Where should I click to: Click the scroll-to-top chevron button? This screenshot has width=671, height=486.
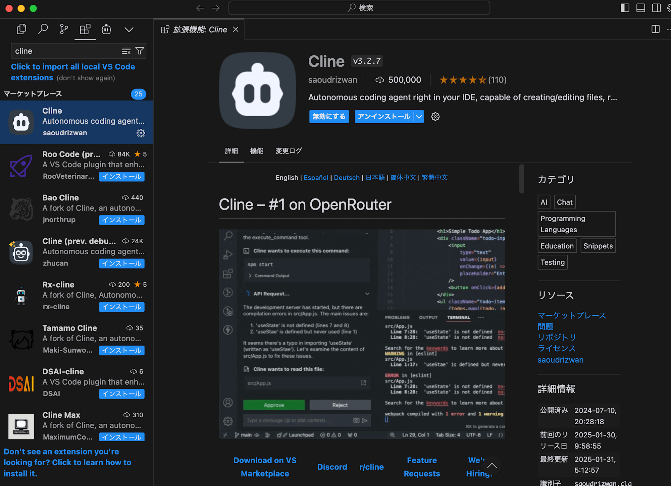[492, 465]
